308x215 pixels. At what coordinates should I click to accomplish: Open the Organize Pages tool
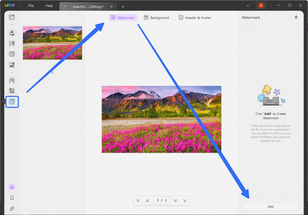(12, 81)
